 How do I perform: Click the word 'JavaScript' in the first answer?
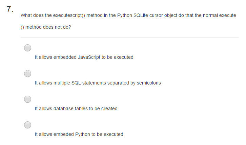coord(89,57)
